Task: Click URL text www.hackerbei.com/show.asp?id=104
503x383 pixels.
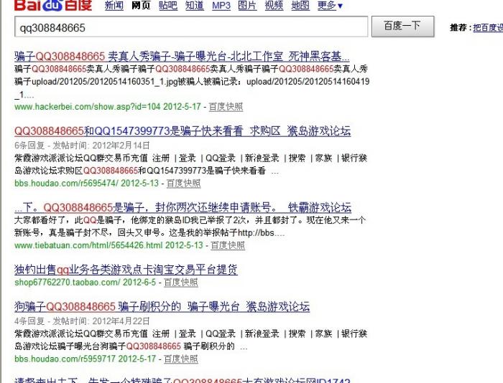Action: tap(87, 107)
